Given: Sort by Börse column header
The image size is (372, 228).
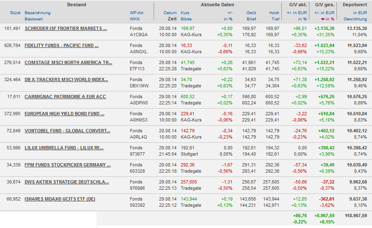Looking at the screenshot, I should pyautogui.click(x=186, y=19).
